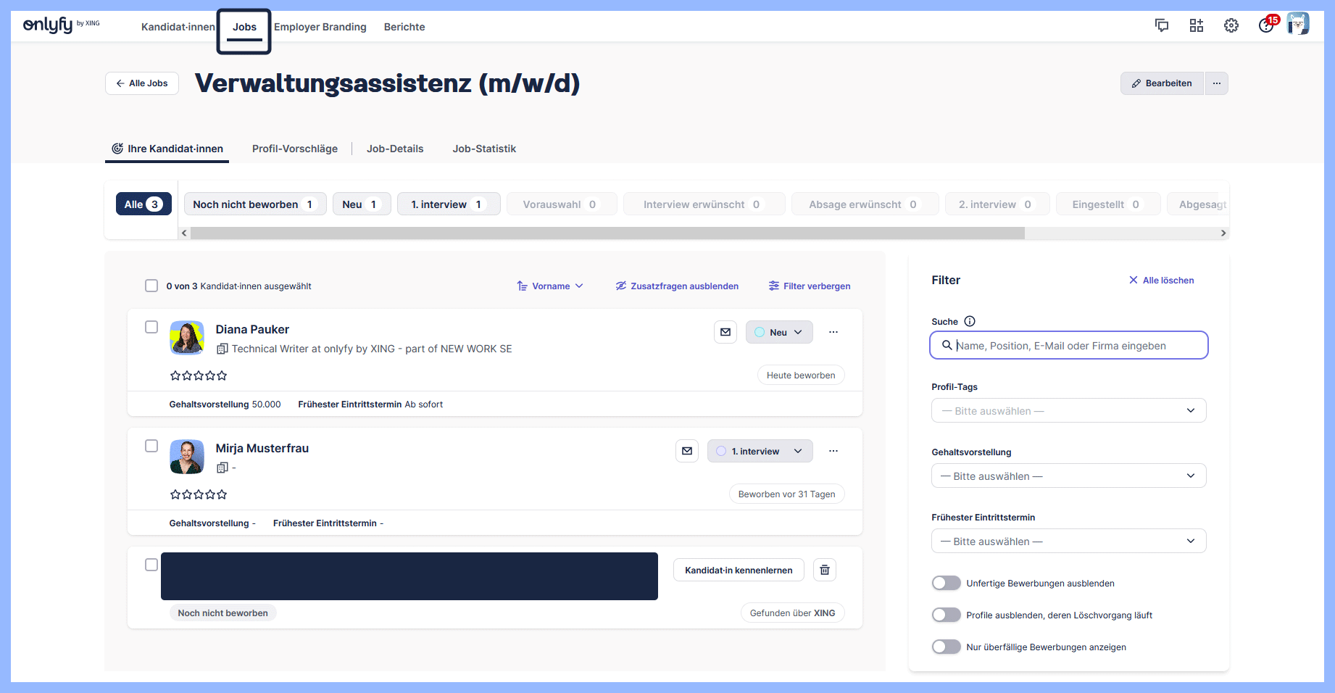Screen dimensions: 1335x693
Task: Open the Jobs menu item
Action: pyautogui.click(x=244, y=27)
